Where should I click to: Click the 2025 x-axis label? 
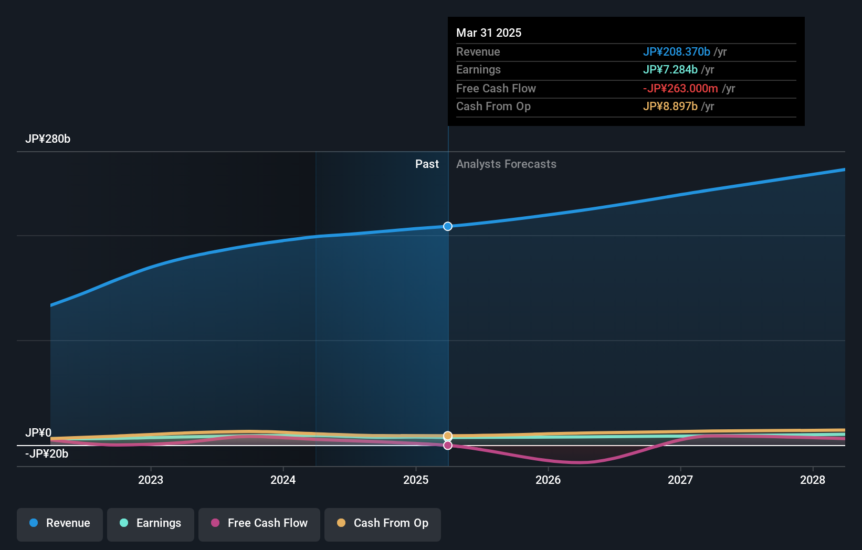pyautogui.click(x=416, y=480)
